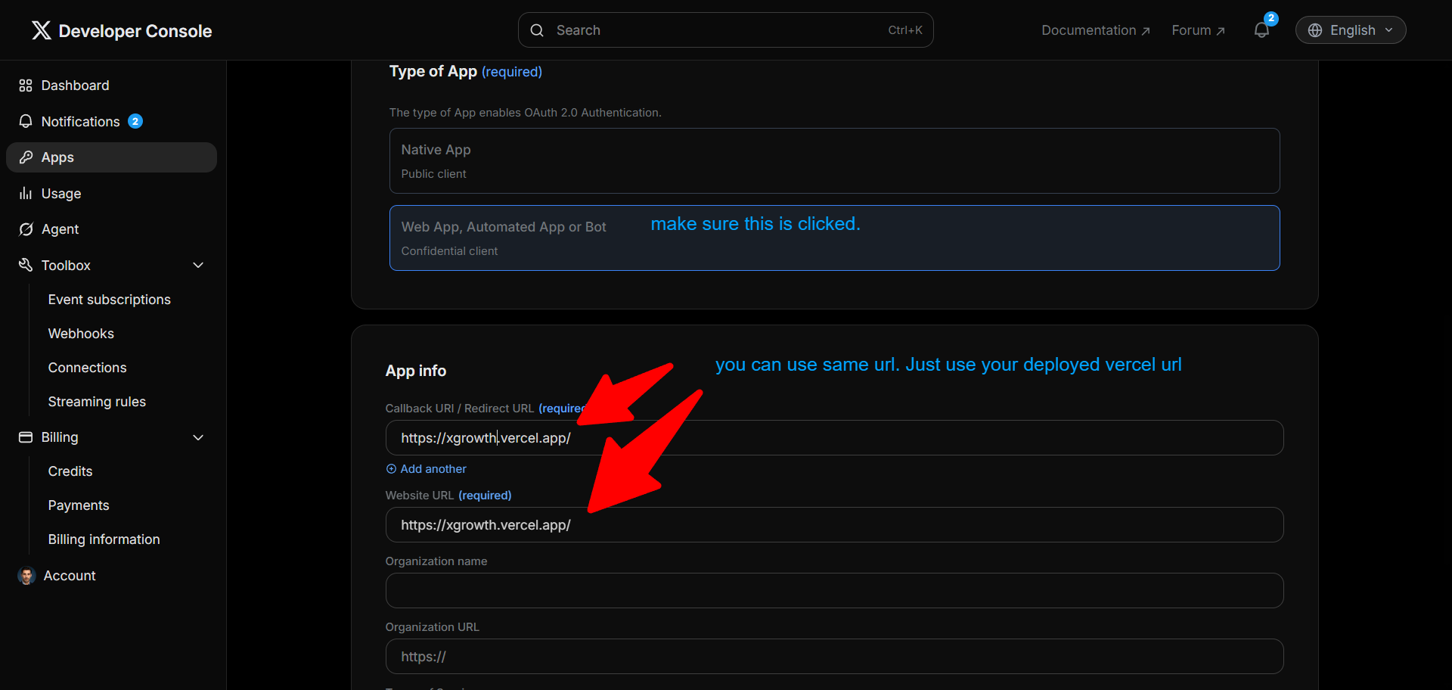
Task: Click the globe icon on the language selector
Action: pyautogui.click(x=1315, y=30)
